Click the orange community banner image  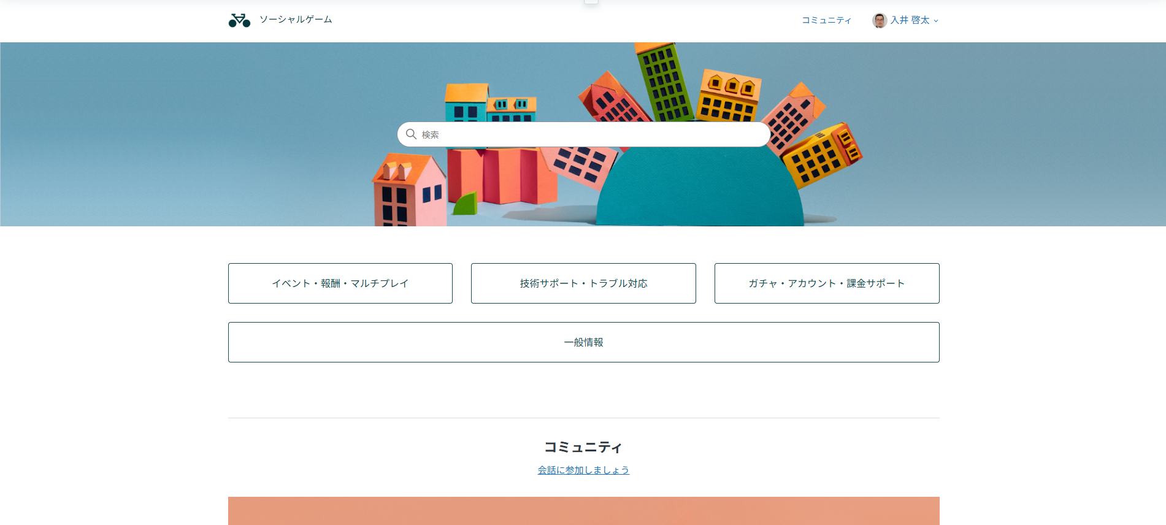(584, 511)
